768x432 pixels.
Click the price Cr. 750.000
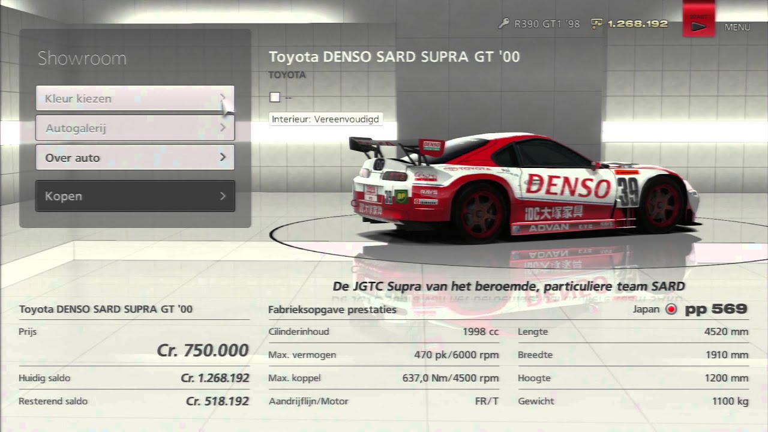[203, 350]
